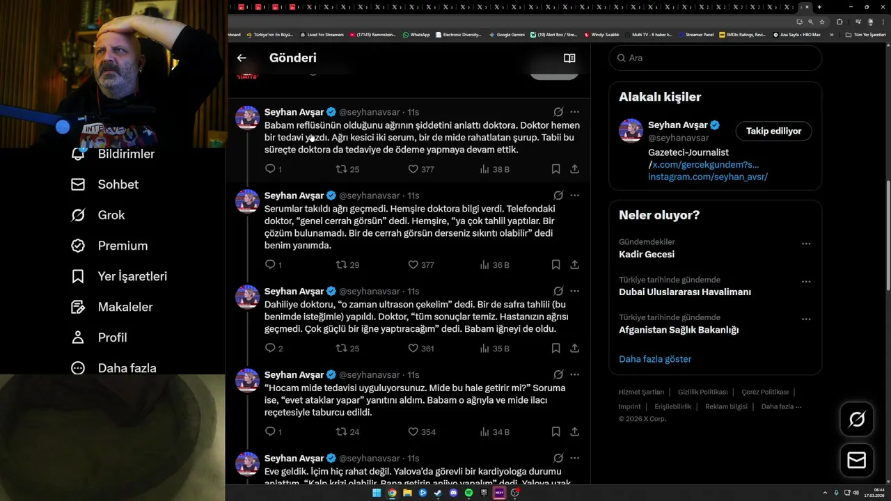
Task: Bookmark the 'Serumlar takıldı' tweet
Action: (555, 265)
